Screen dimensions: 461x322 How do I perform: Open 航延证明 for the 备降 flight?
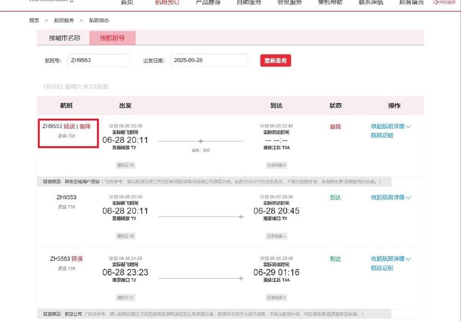pos(382,135)
